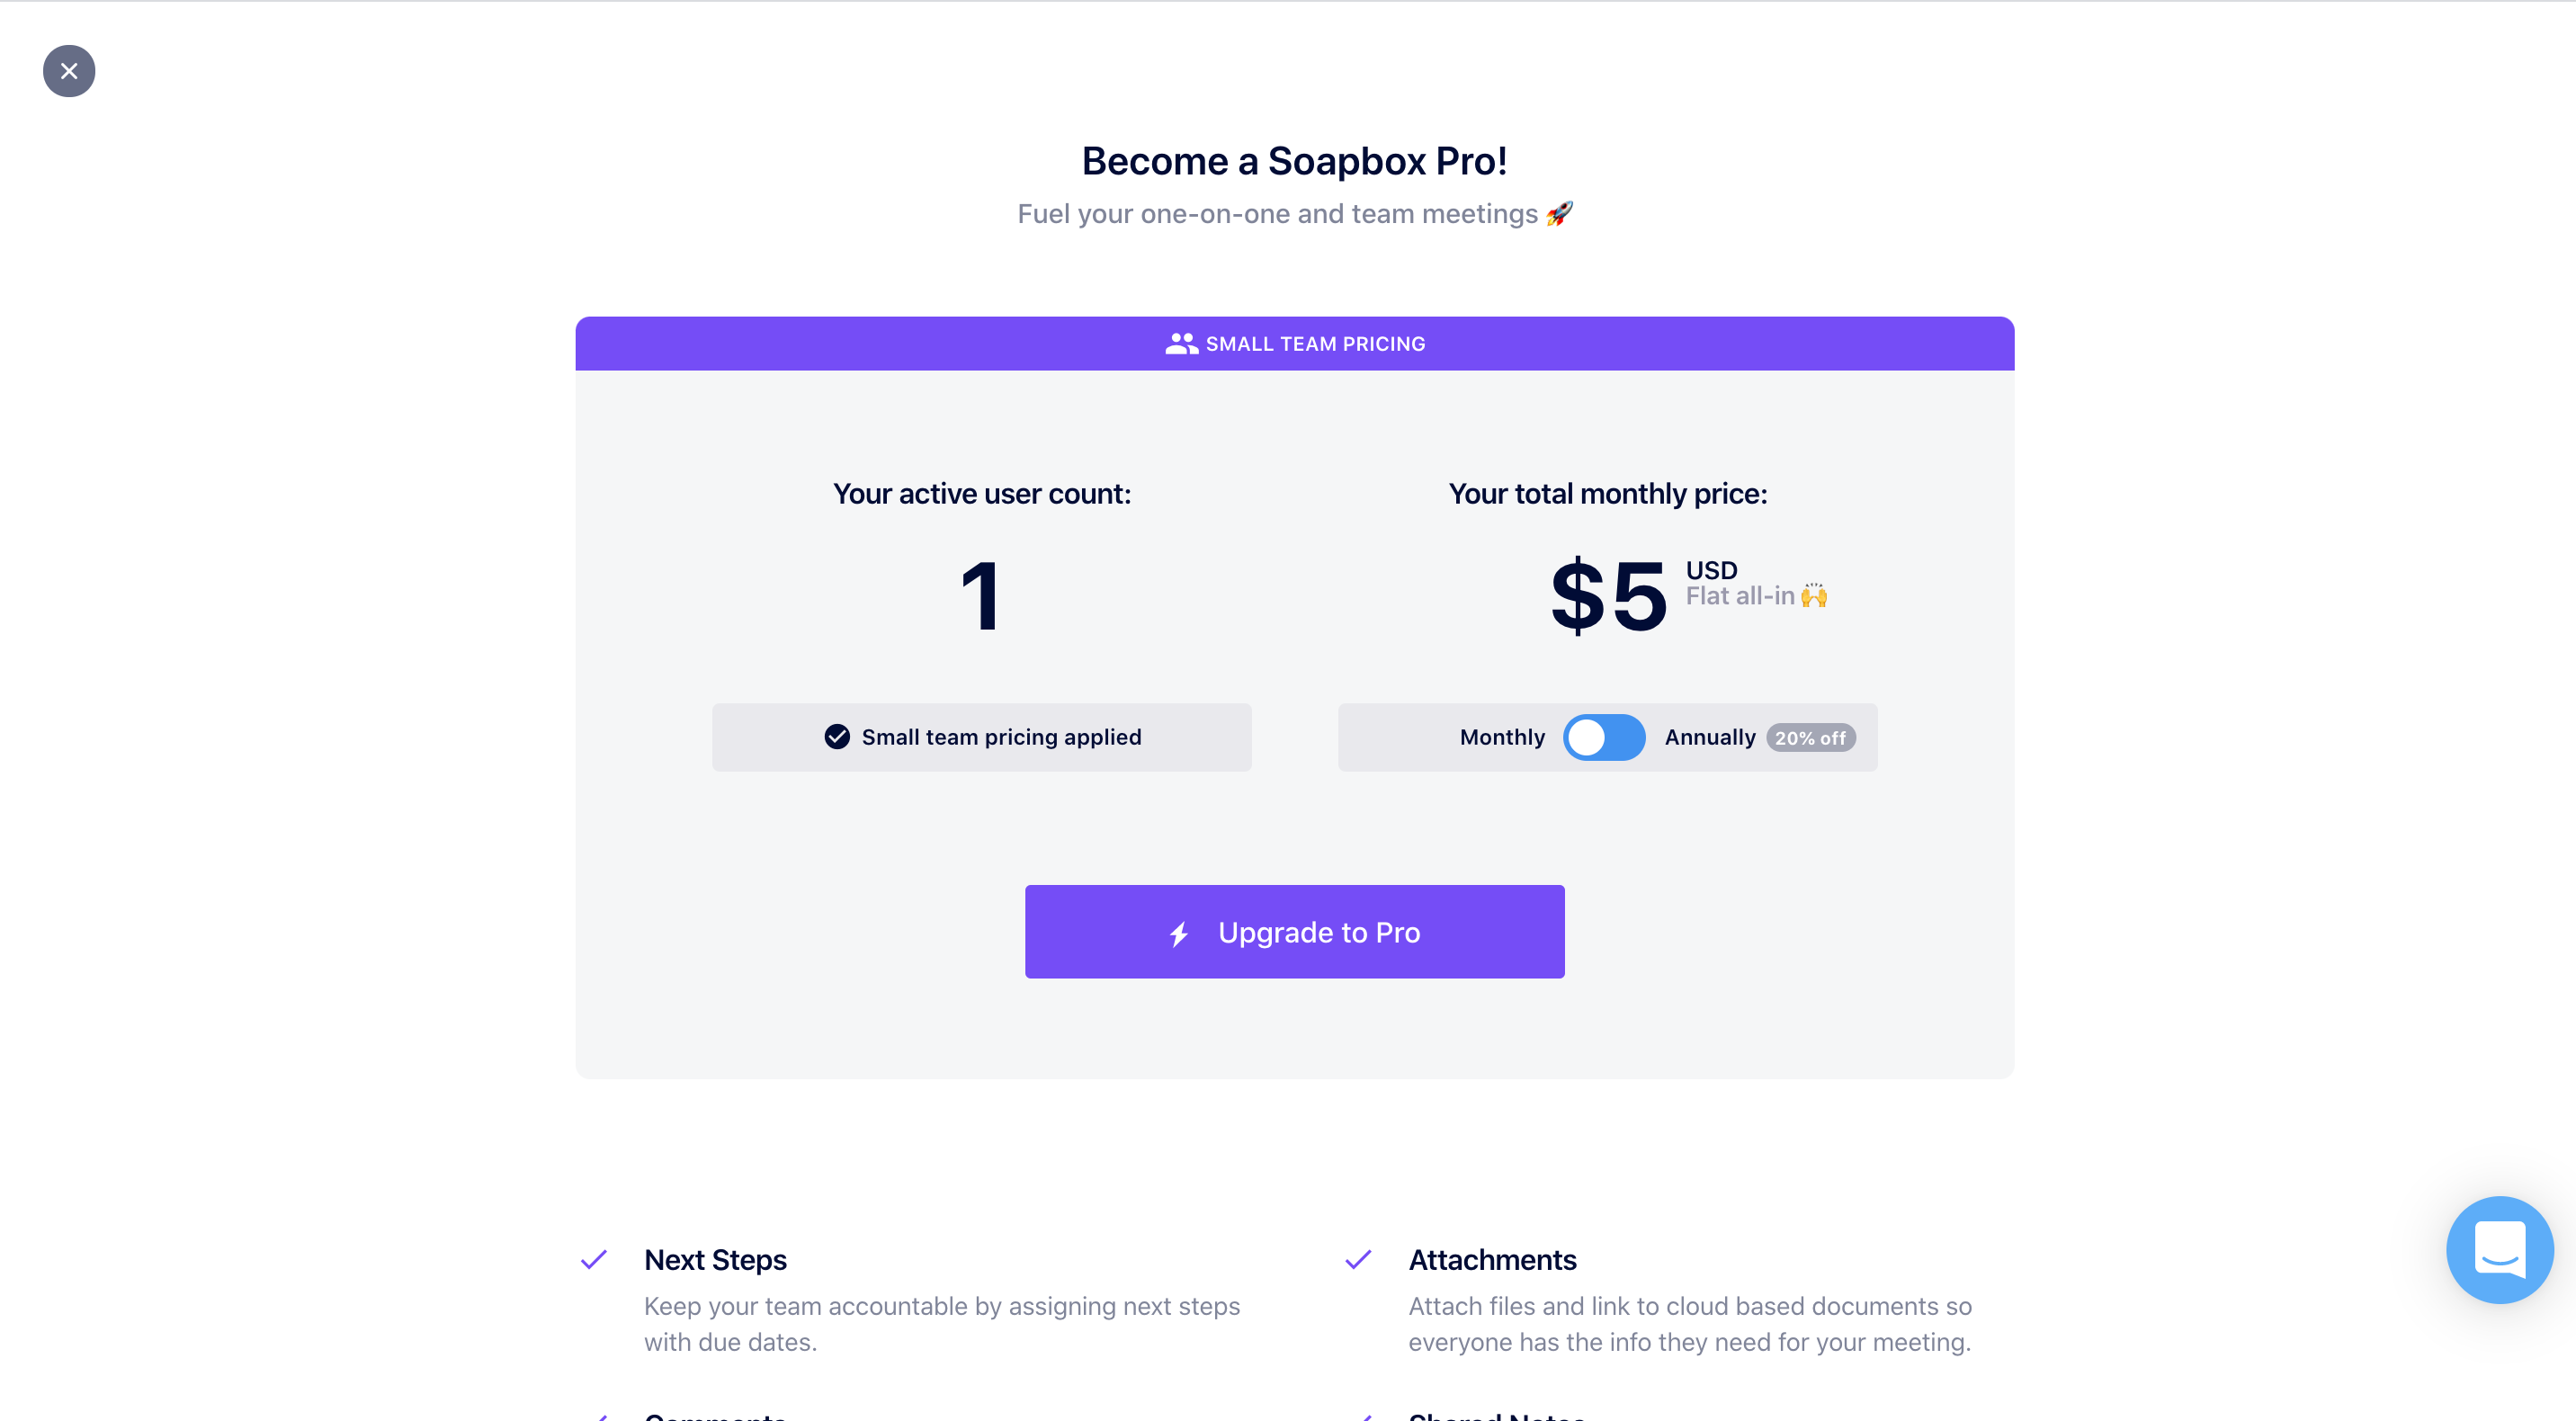The width and height of the screenshot is (2576, 1421).
Task: Select the Monthly billing label
Action: coord(1502,738)
